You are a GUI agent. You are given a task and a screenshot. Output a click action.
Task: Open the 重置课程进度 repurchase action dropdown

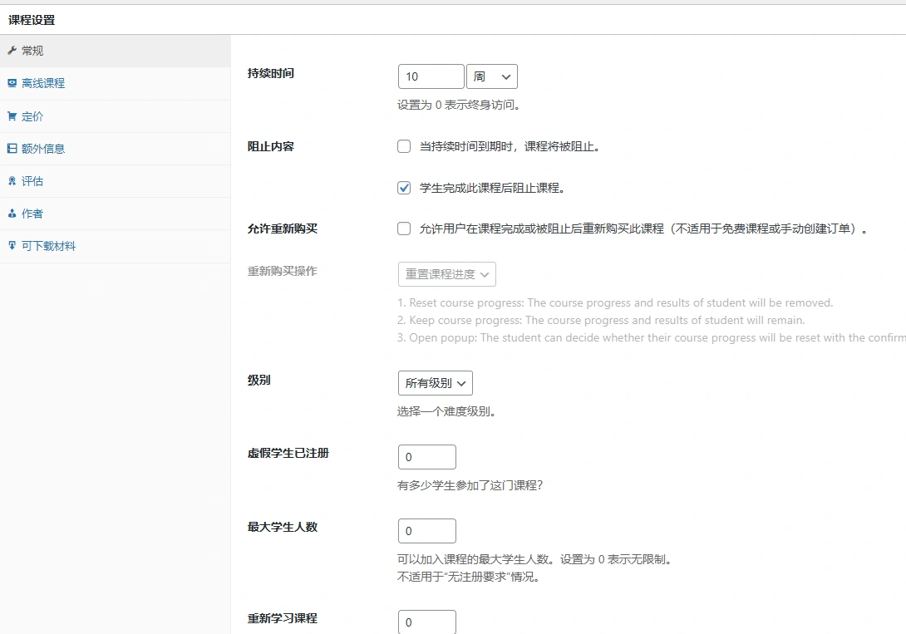pyautogui.click(x=446, y=273)
